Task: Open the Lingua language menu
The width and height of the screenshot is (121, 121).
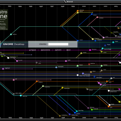Action: coord(32,50)
